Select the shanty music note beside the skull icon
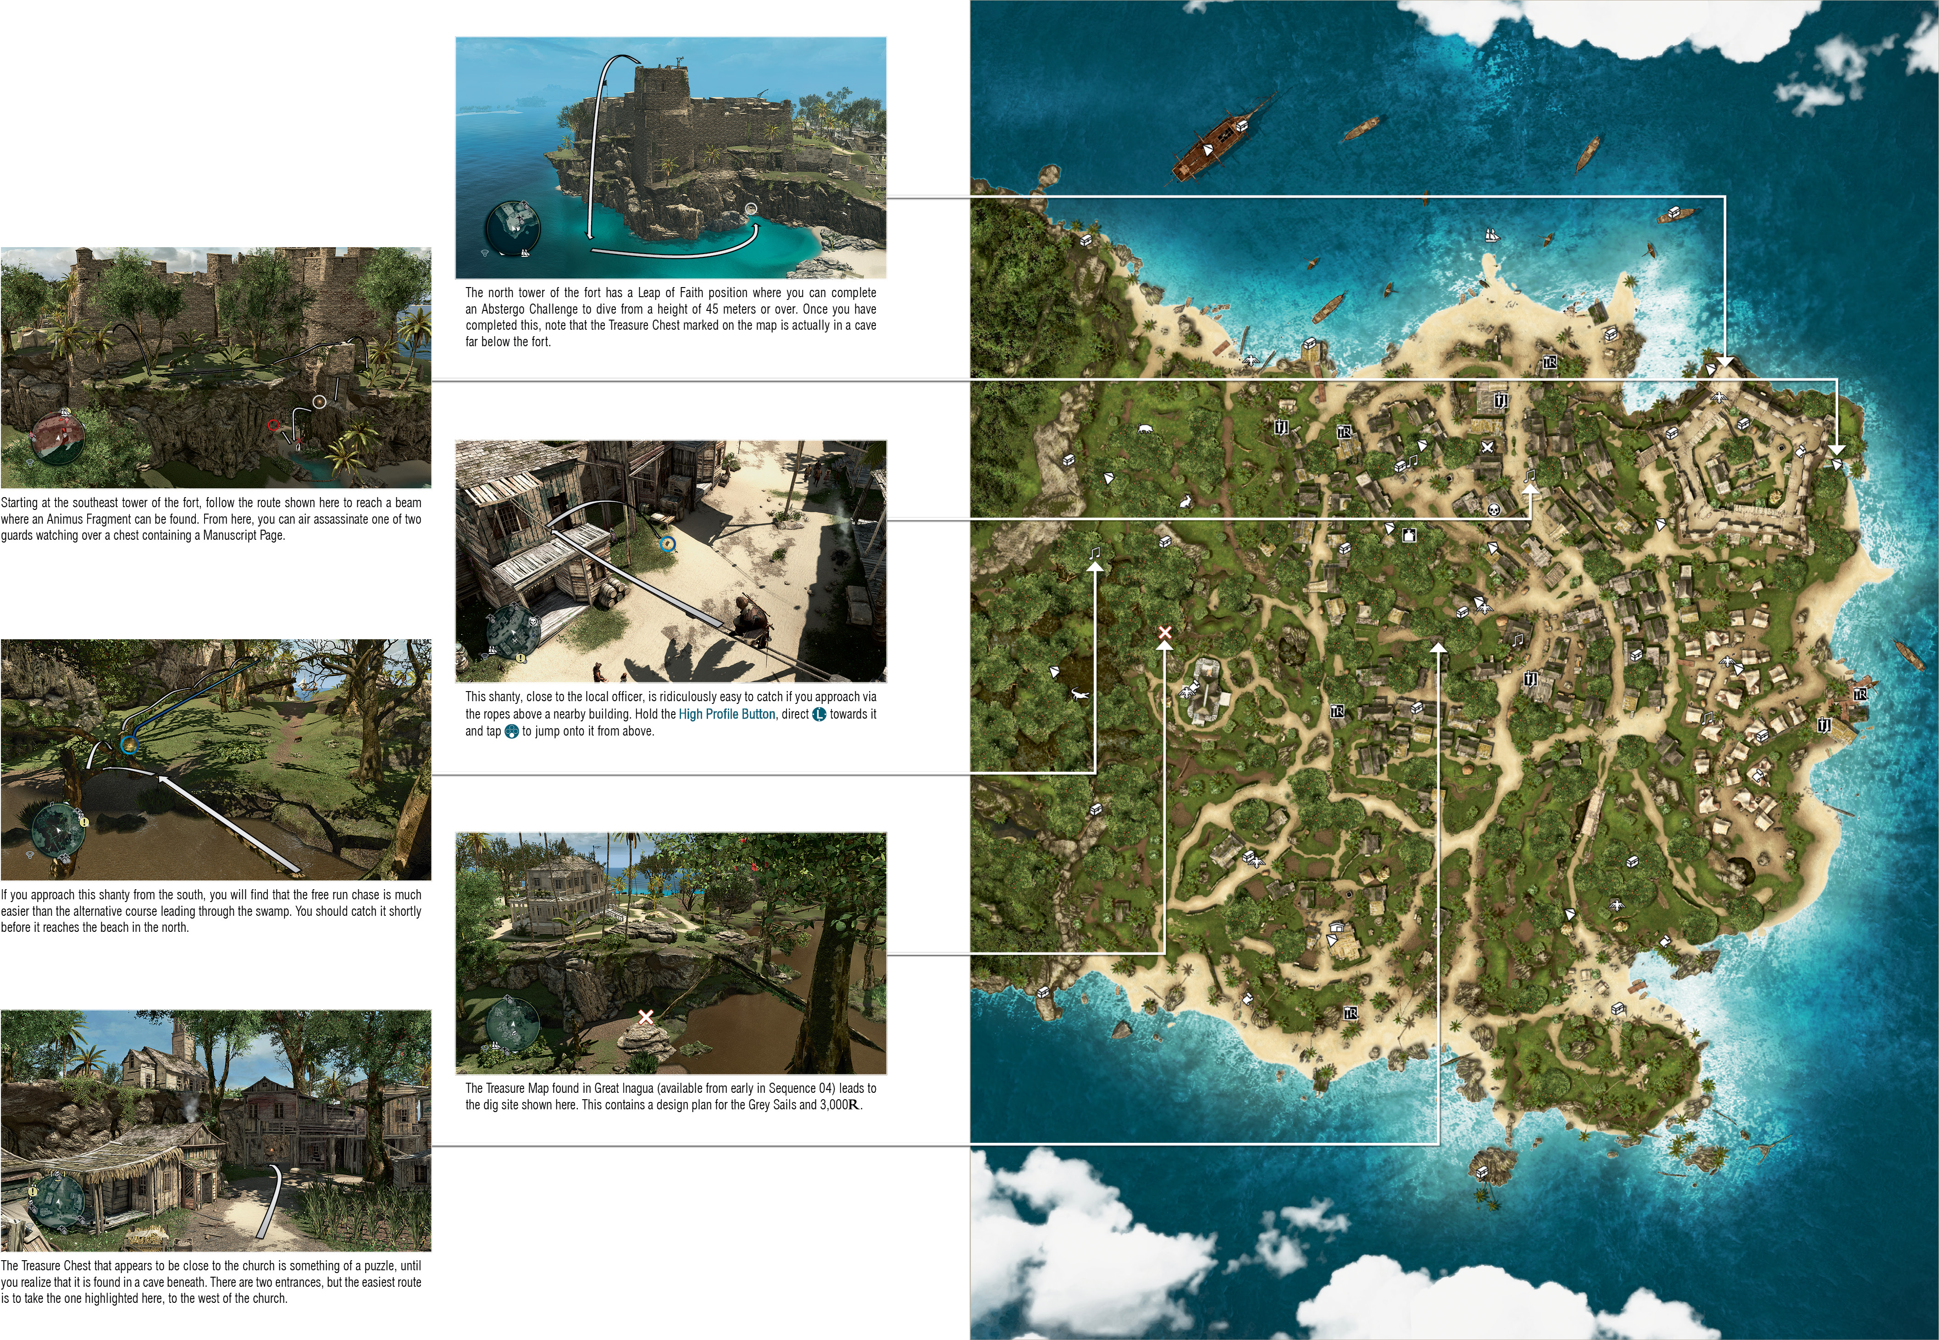The image size is (1939, 1340). tap(1529, 475)
